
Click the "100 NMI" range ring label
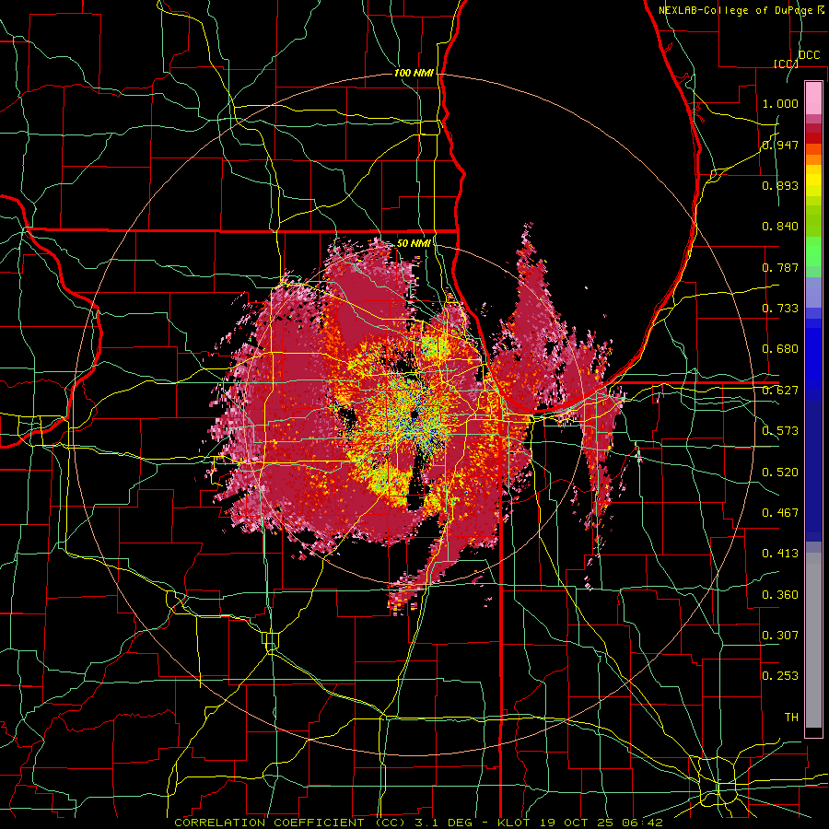tap(414, 73)
